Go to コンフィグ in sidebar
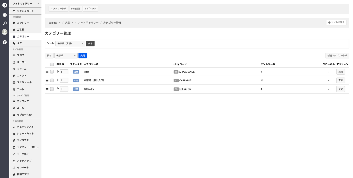This screenshot has height=178, width=353. point(23,101)
